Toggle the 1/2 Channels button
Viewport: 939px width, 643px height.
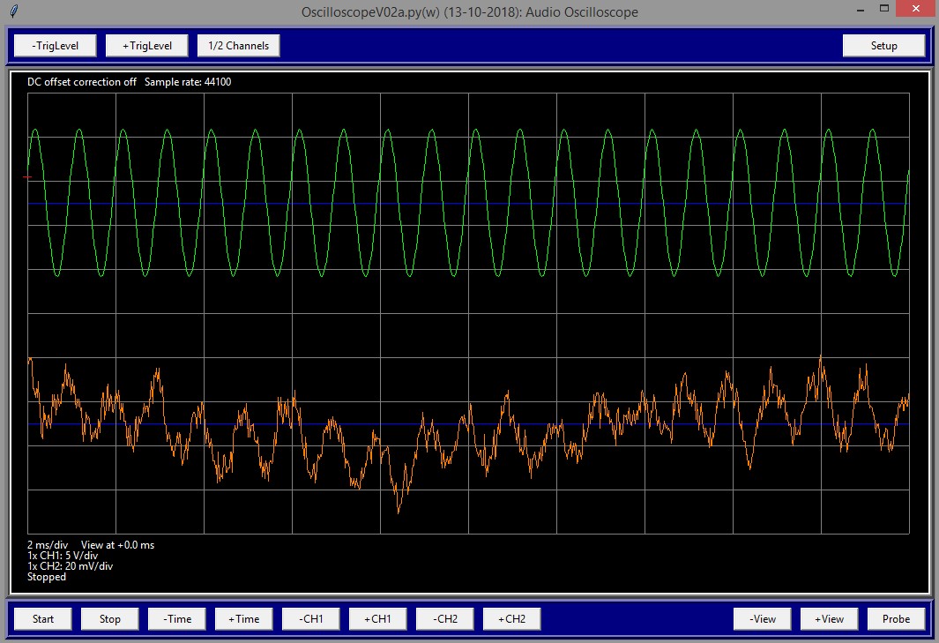coord(239,46)
